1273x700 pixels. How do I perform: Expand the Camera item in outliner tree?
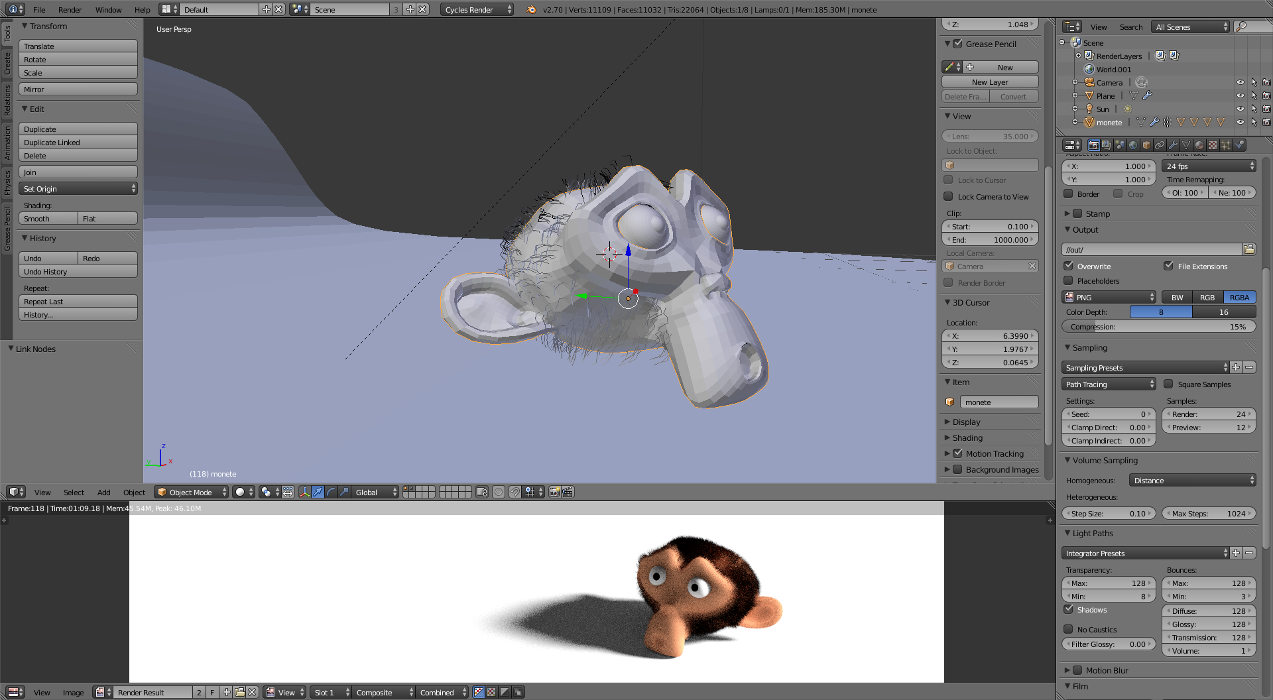1075,83
